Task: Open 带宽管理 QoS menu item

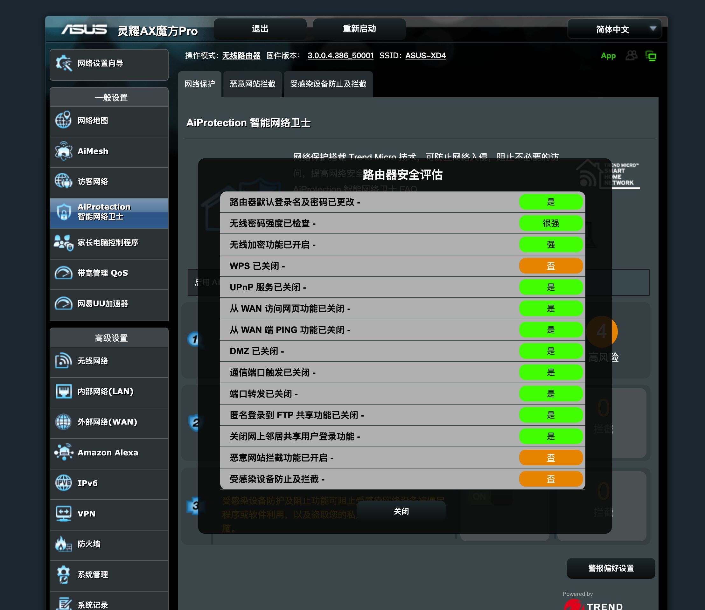Action: click(x=109, y=274)
